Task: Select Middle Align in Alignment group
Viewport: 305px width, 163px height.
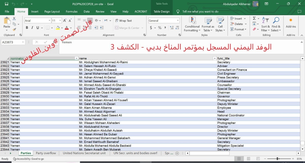Action: click(x=84, y=20)
